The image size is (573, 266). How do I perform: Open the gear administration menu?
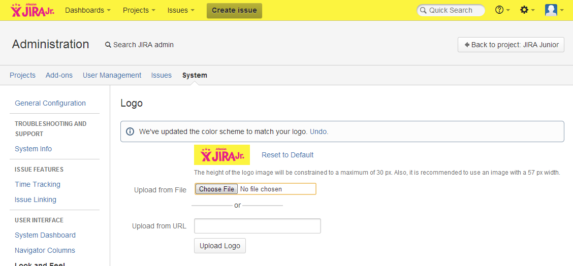527,10
